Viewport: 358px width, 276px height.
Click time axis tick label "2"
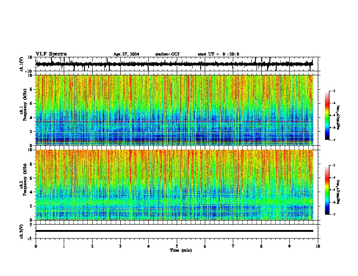tap(92, 246)
